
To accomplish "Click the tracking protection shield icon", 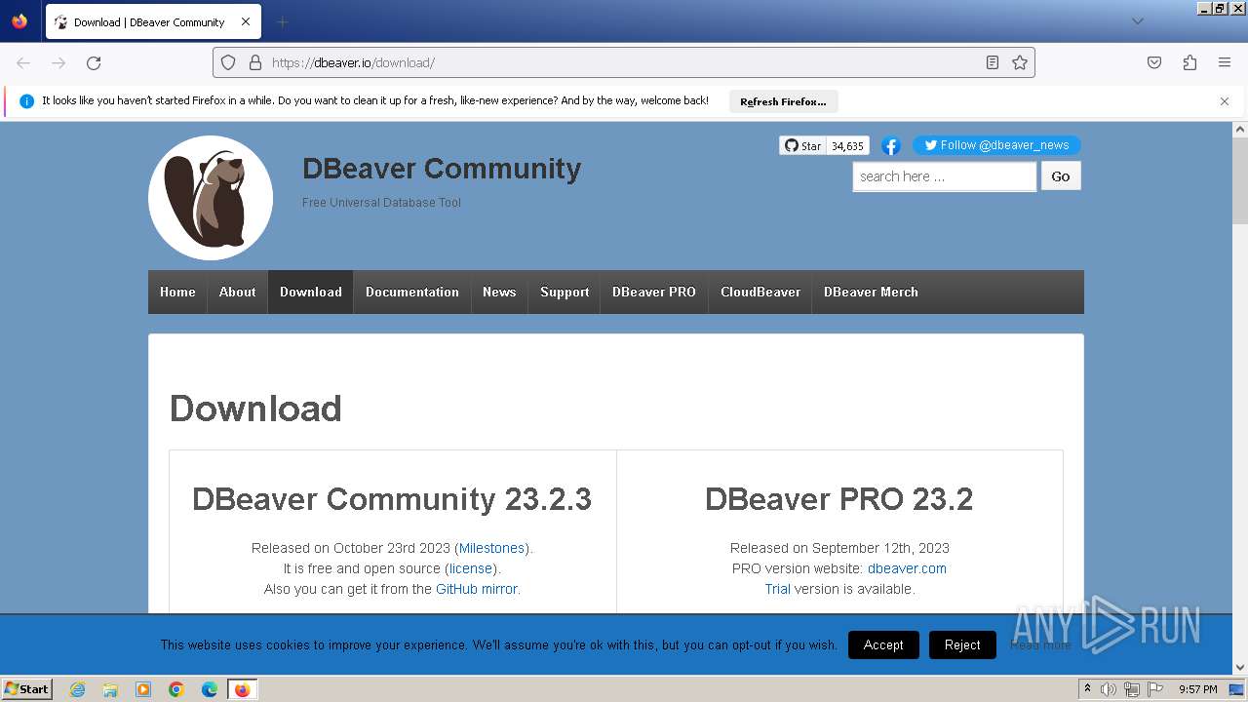I will (228, 62).
